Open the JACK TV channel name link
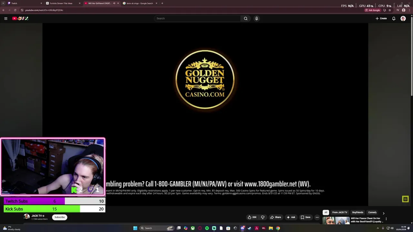This screenshot has height=232, width=413. tap(37, 216)
